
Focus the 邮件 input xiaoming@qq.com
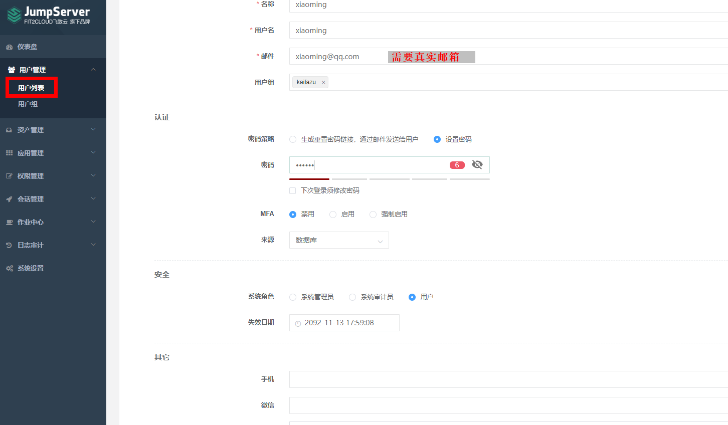508,56
